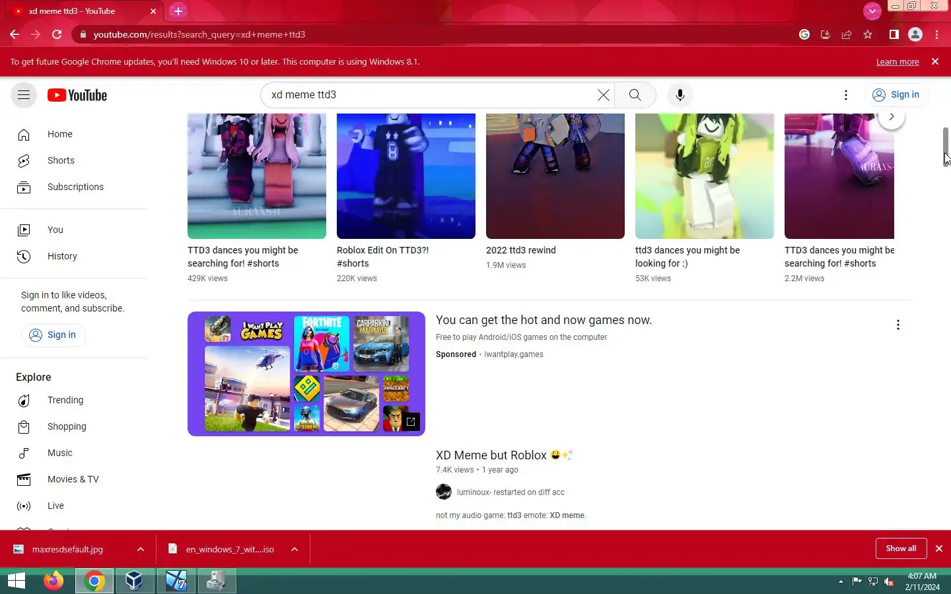951x594 pixels.
Task: Click the page vertical scrollbar thumb
Action: [x=946, y=148]
